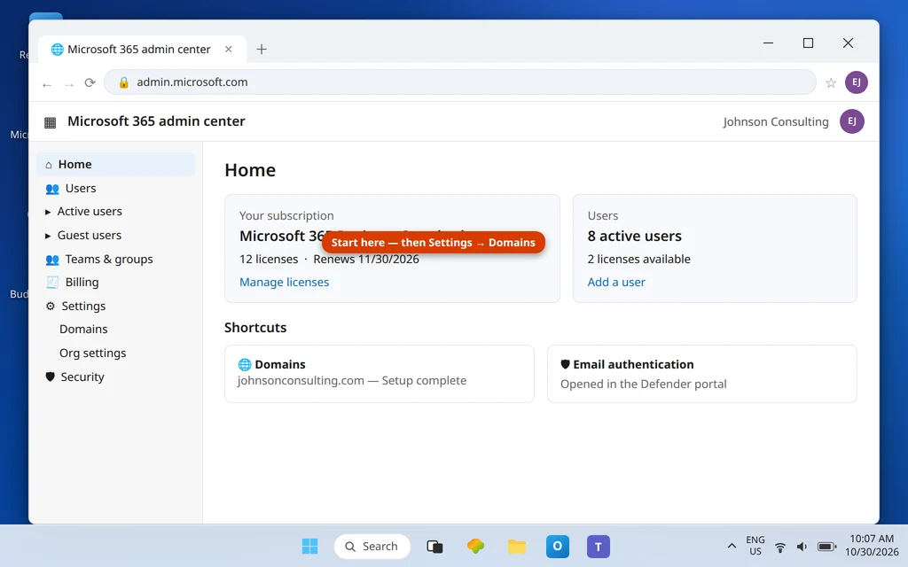Open the browser profile EJ avatar

point(856,82)
